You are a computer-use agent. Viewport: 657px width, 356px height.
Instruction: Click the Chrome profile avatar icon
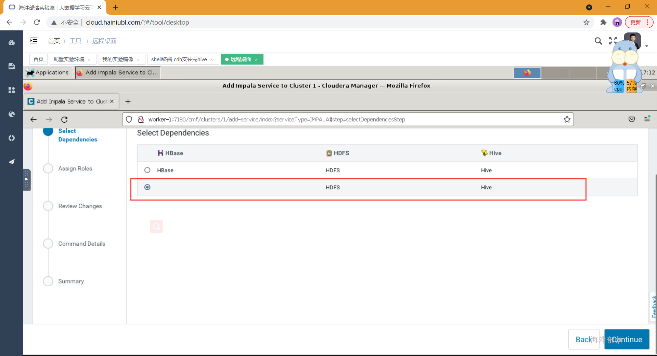coord(617,22)
